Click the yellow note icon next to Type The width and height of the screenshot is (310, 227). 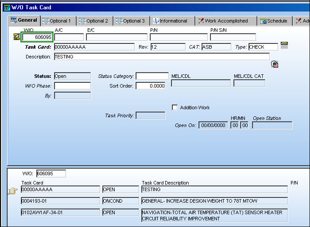[284, 45]
